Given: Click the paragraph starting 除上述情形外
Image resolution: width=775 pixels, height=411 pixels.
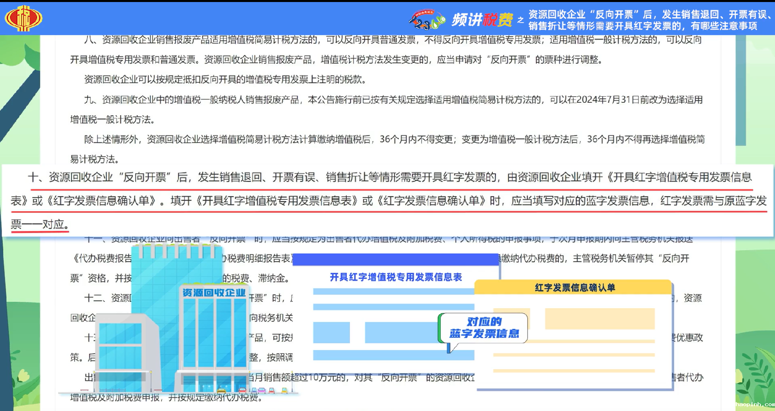Looking at the screenshot, I should tap(387, 149).
